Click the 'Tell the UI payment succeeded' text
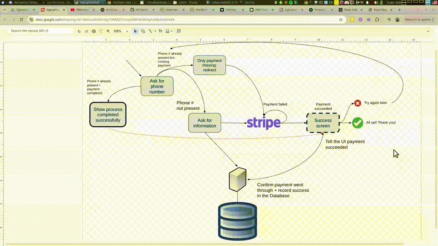The width and height of the screenshot is (438, 246). click(x=345, y=144)
